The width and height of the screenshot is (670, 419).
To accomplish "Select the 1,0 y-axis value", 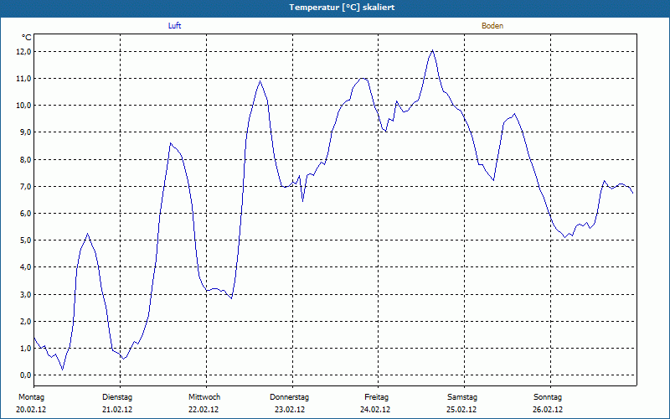I will pos(25,349).
